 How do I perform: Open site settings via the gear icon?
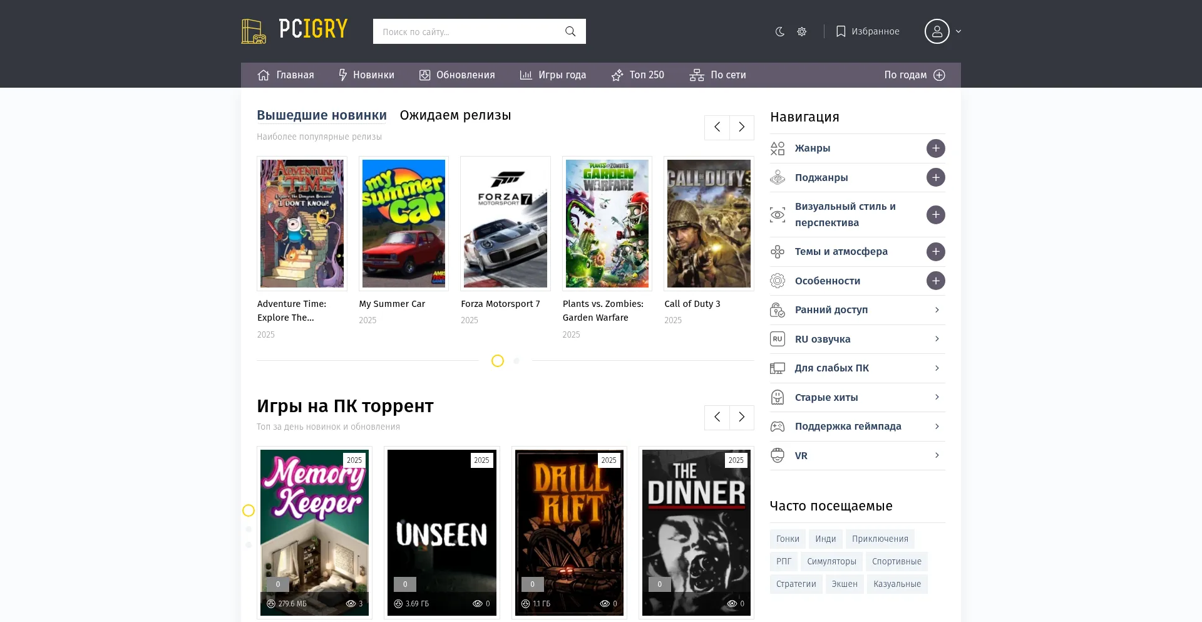tap(802, 31)
